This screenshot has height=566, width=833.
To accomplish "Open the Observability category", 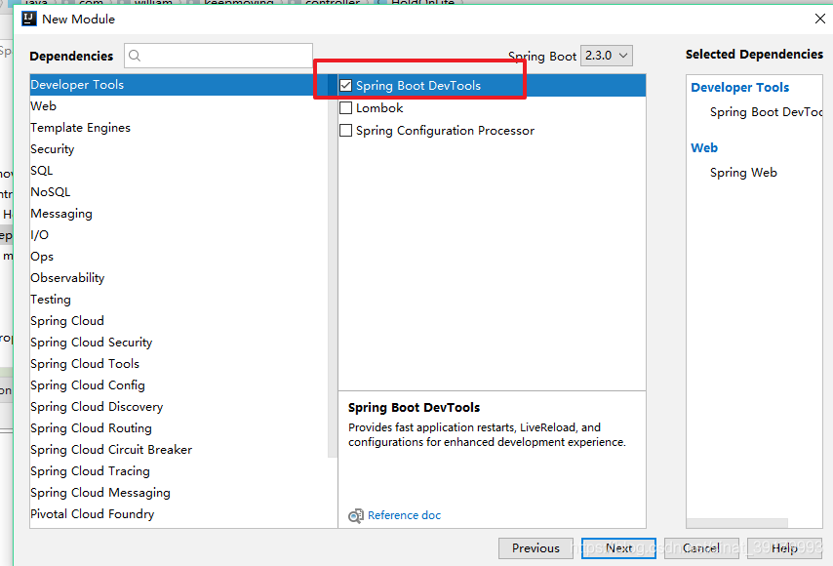I will pos(179,278).
